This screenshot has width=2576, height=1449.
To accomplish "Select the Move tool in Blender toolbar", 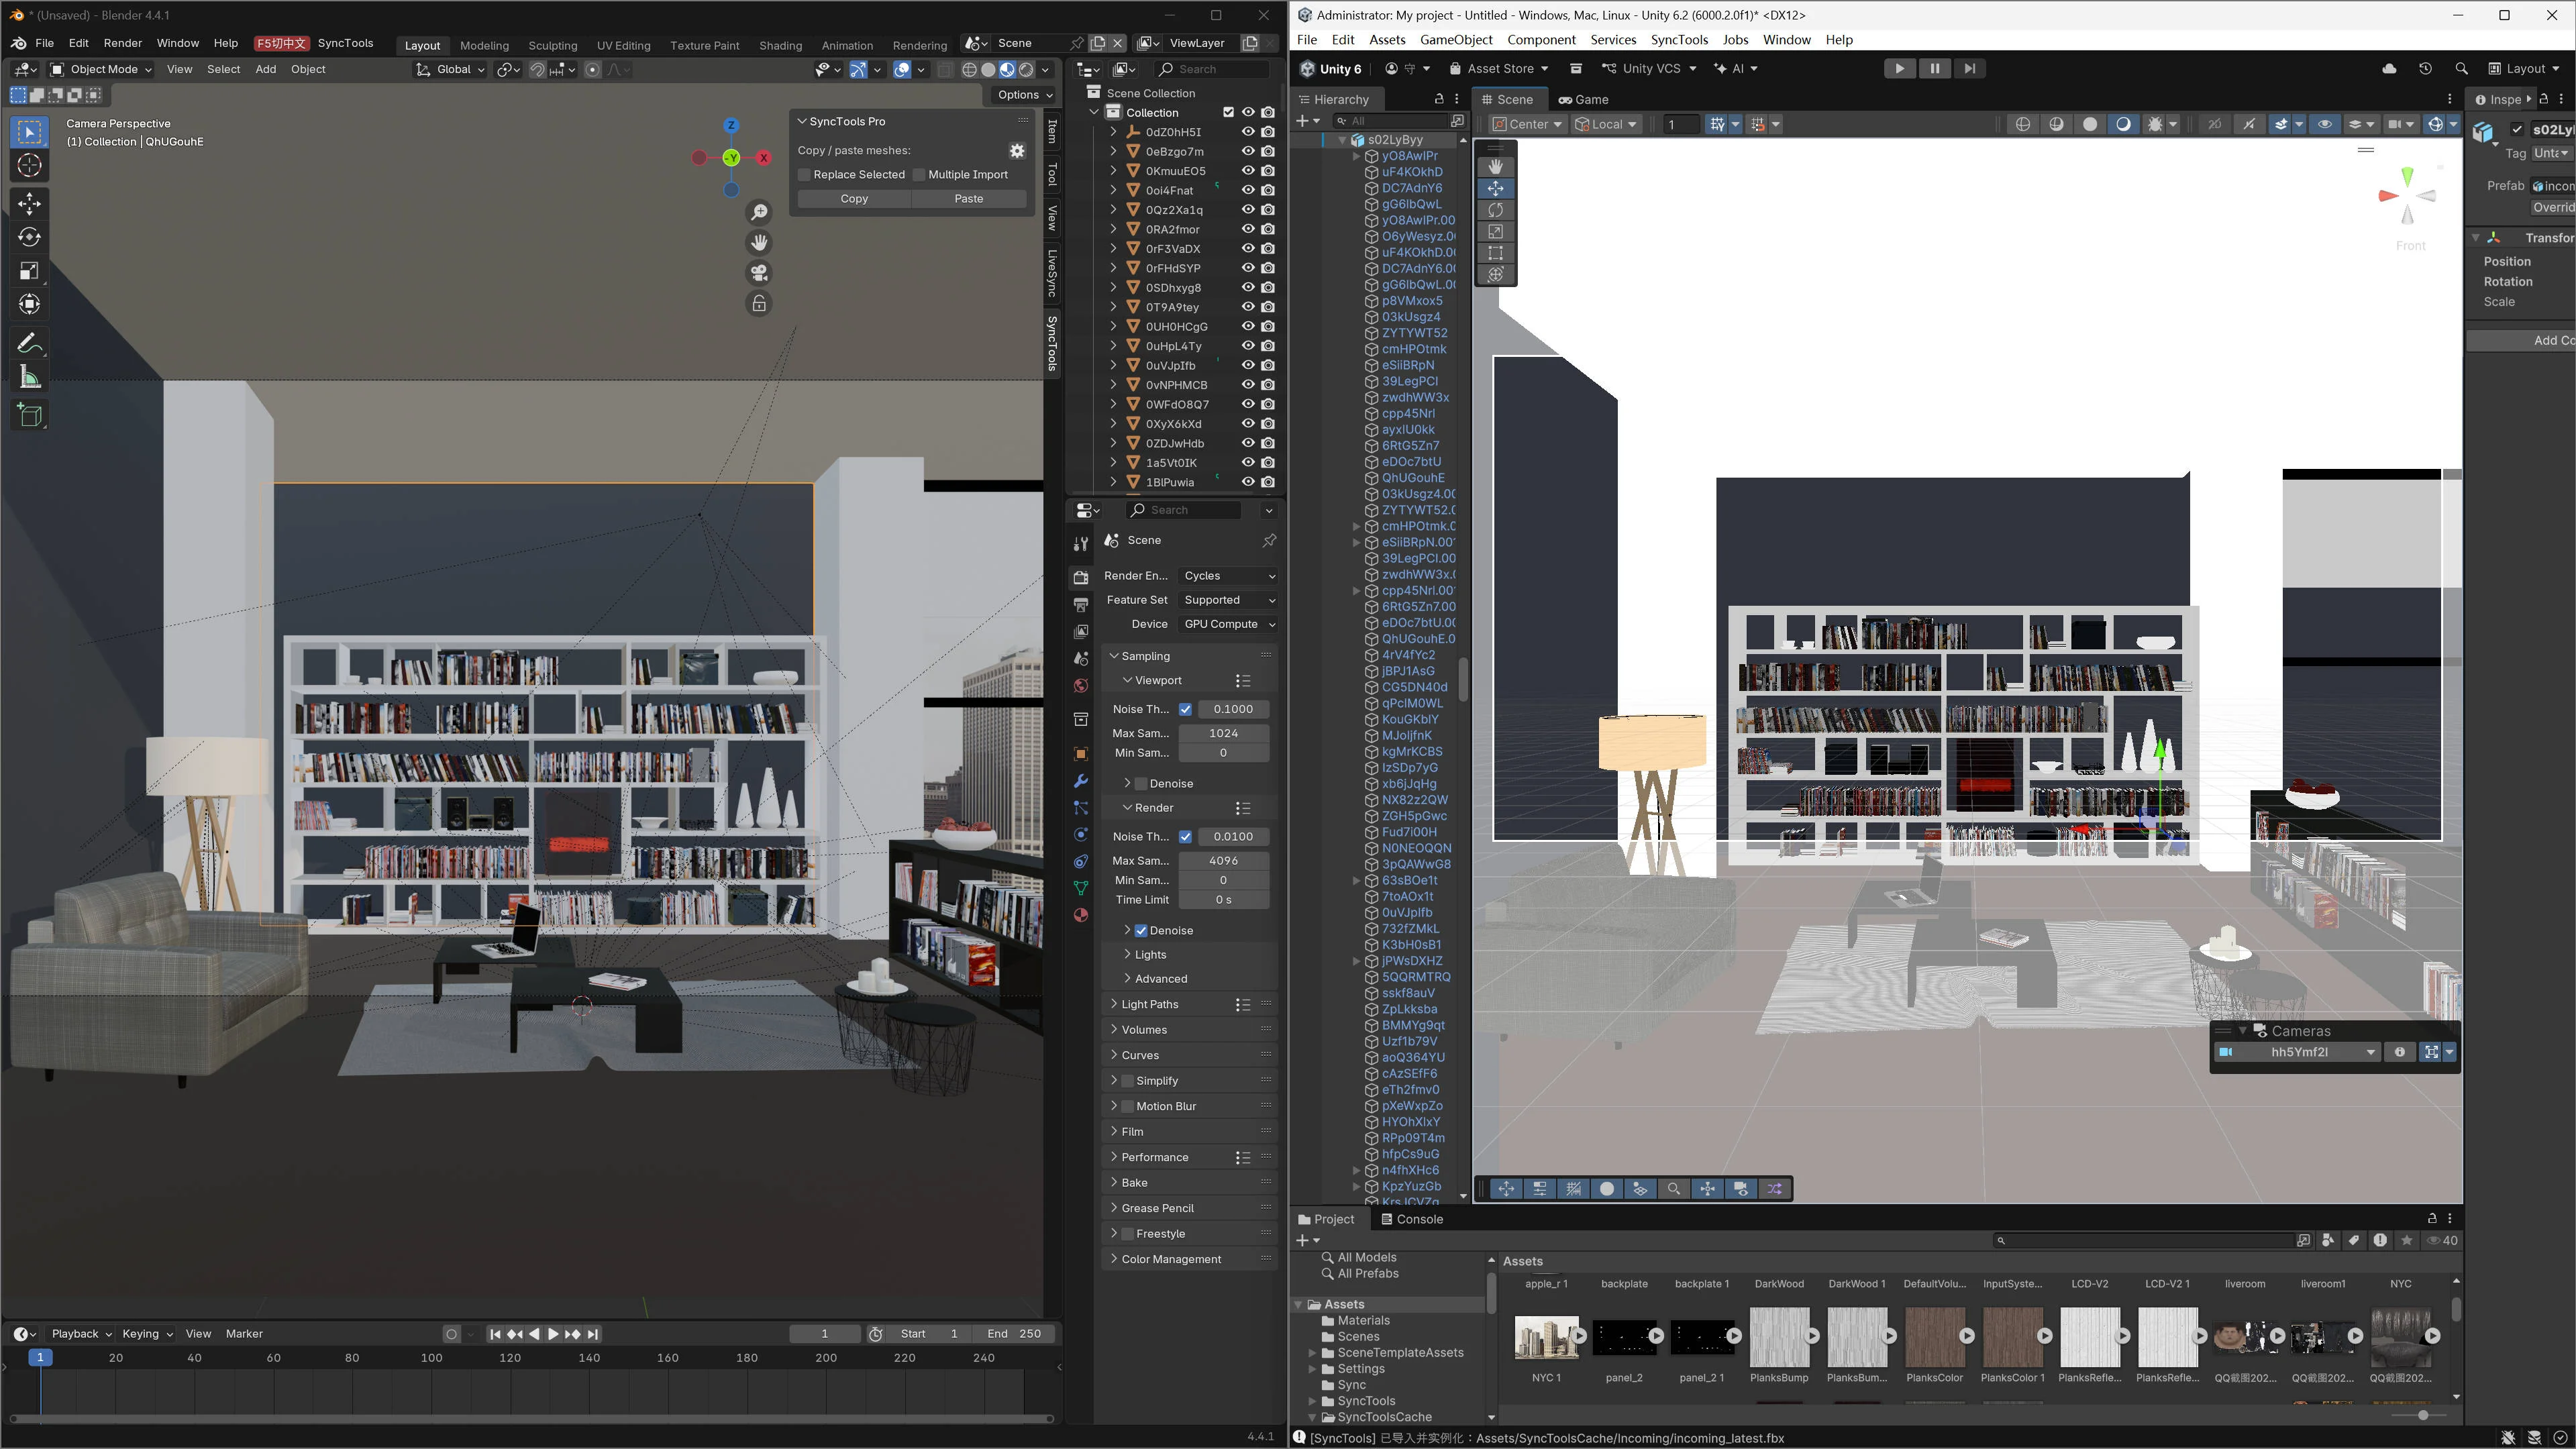I will coord(29,204).
